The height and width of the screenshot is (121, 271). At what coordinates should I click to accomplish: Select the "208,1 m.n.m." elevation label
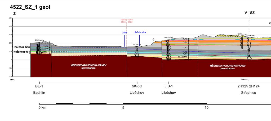[39, 40]
